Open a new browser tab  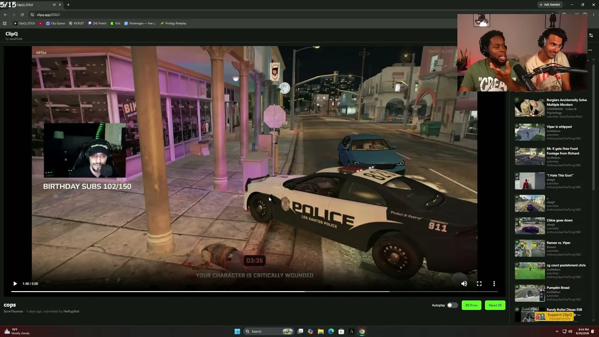point(68,5)
